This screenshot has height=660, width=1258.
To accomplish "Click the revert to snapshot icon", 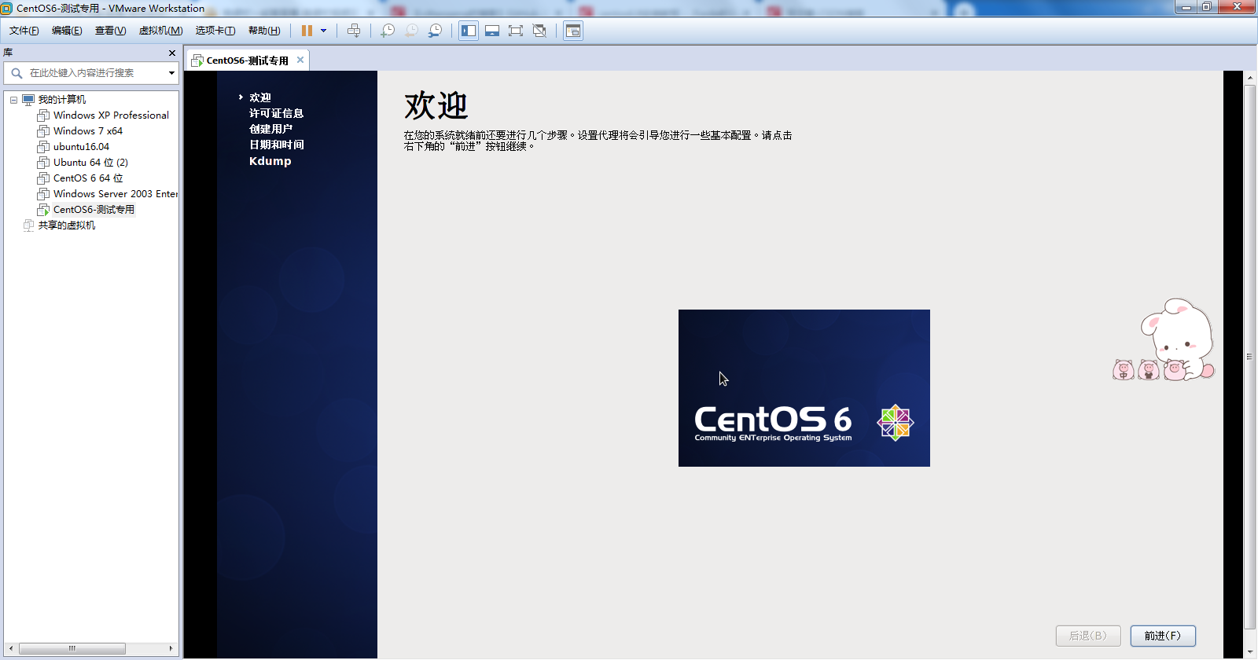I will [x=411, y=31].
